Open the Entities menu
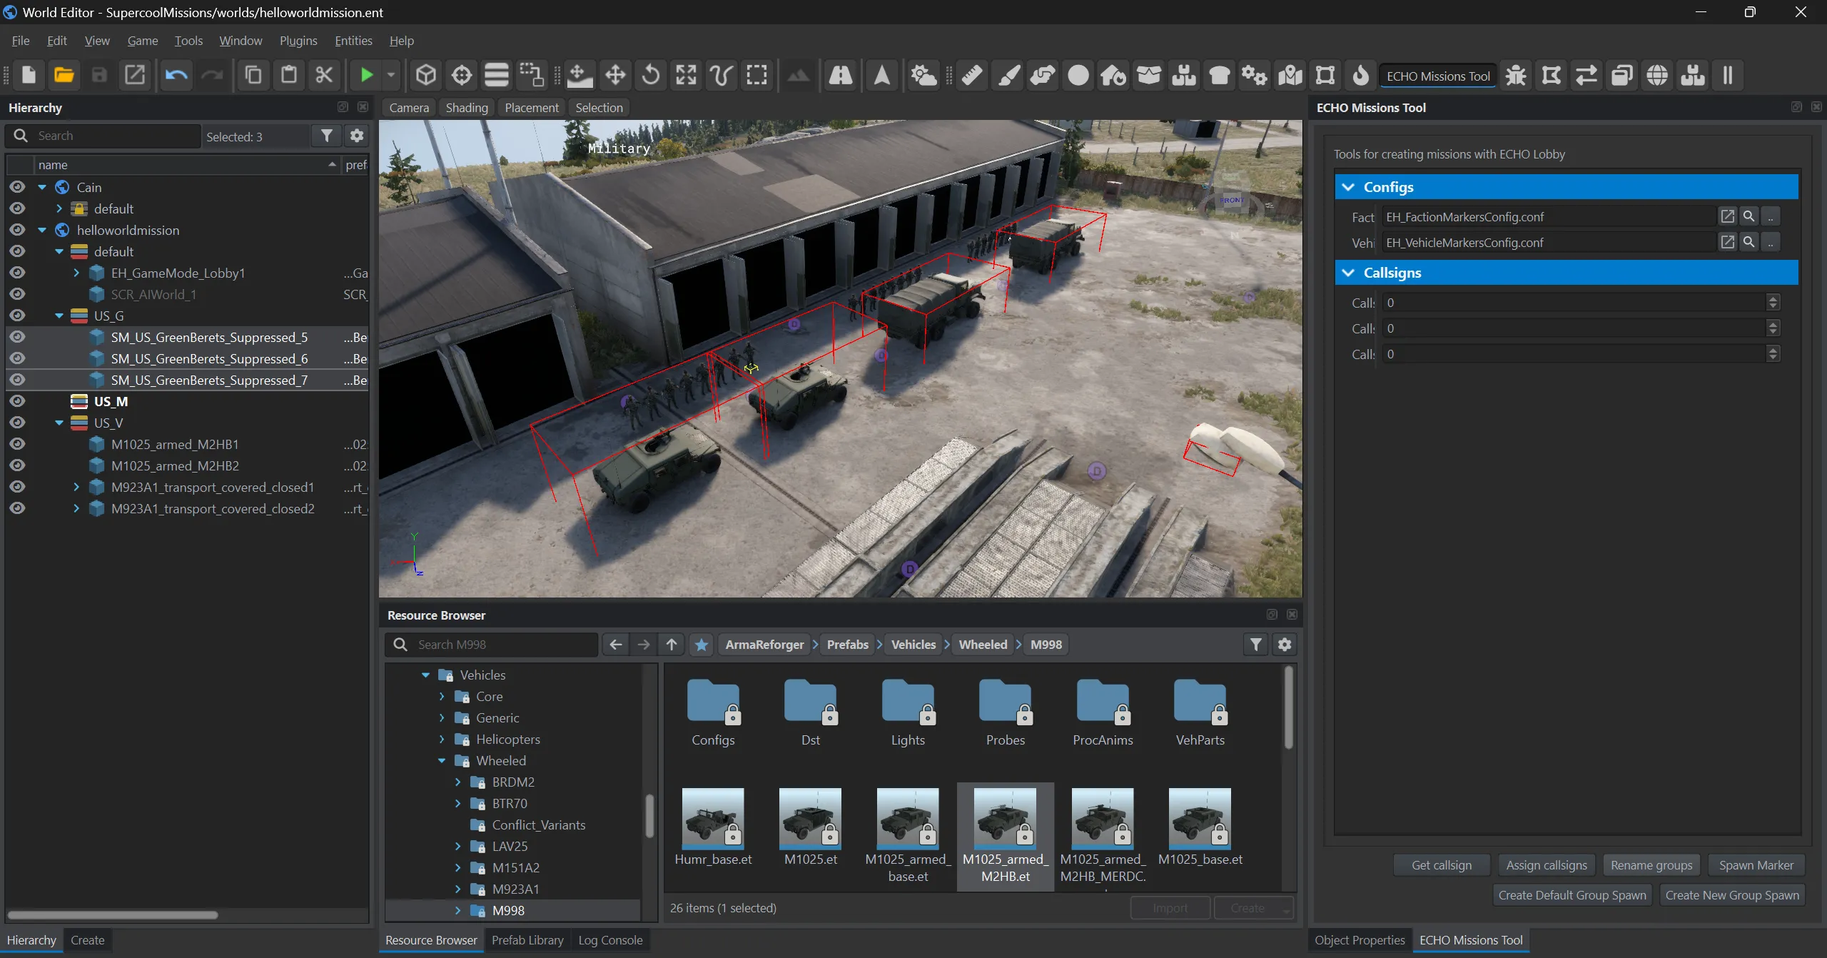1827x958 pixels. [353, 41]
